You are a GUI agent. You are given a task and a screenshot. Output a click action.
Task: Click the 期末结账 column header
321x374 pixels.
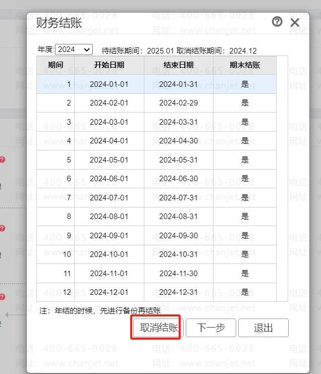pos(245,65)
